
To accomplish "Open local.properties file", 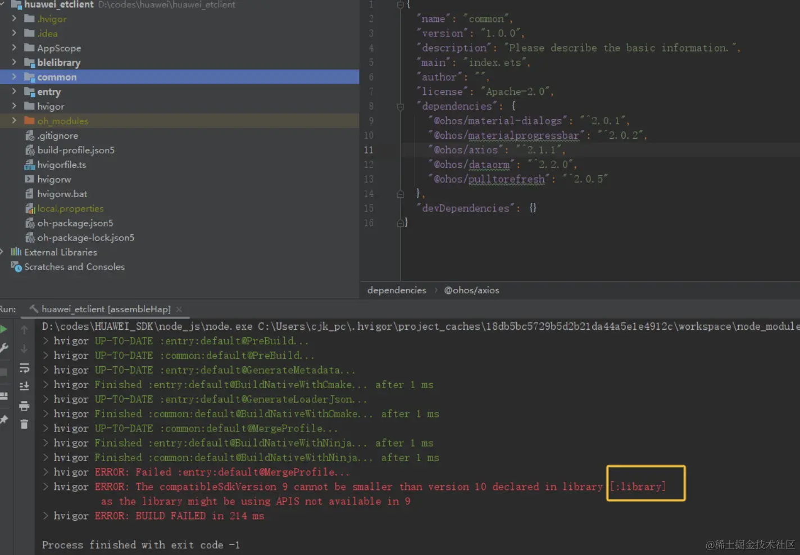I will pos(70,208).
